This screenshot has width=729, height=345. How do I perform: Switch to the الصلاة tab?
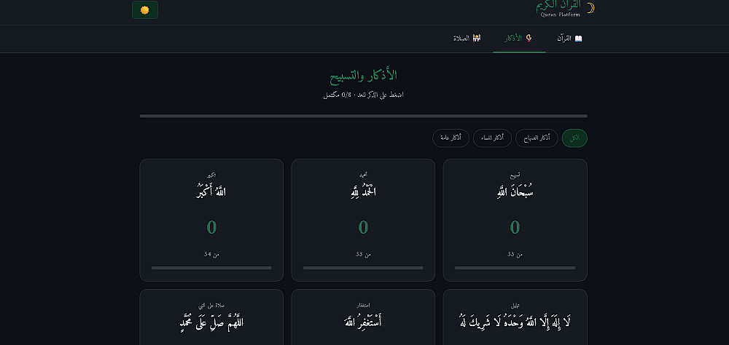[467, 39]
